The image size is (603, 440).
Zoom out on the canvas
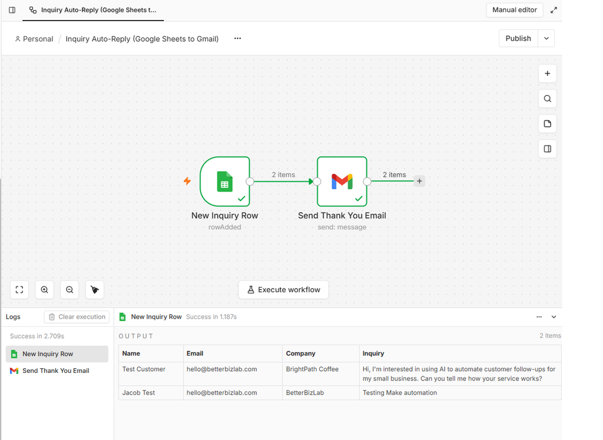click(69, 290)
